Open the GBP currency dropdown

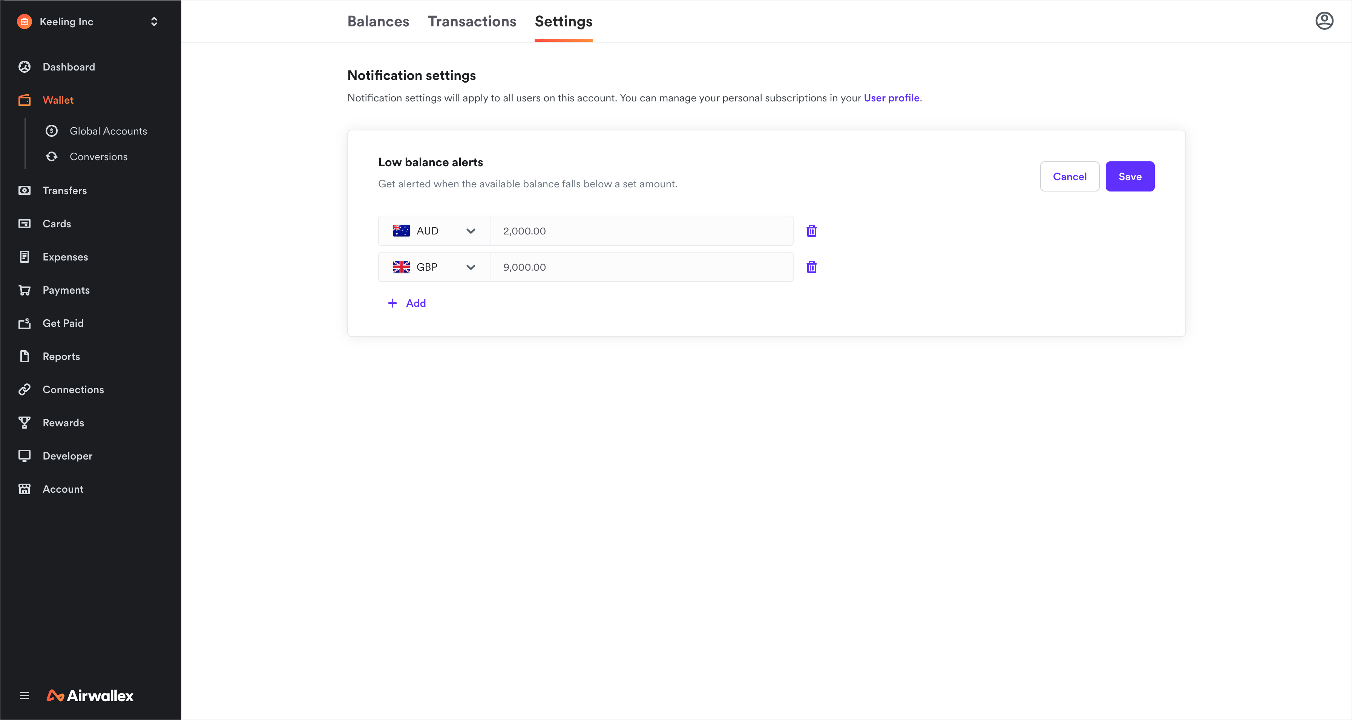(x=435, y=267)
